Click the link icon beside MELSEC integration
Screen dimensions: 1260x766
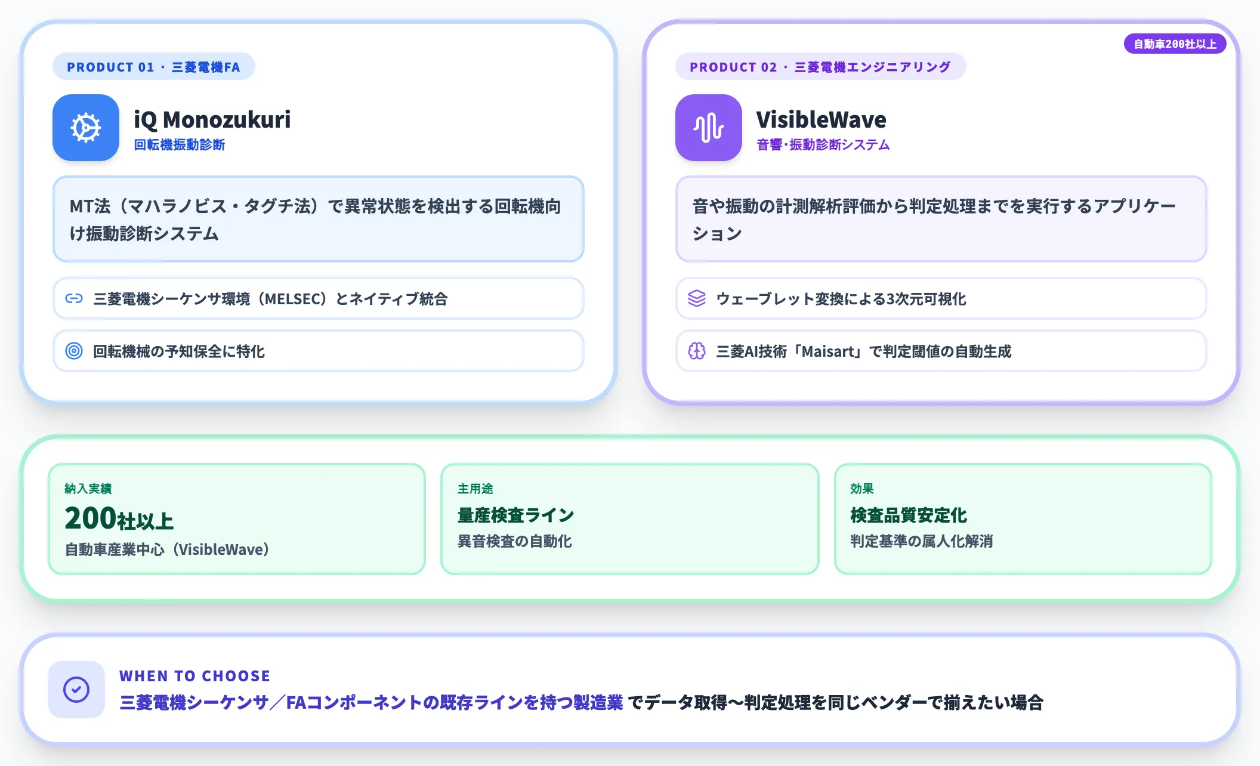point(74,298)
